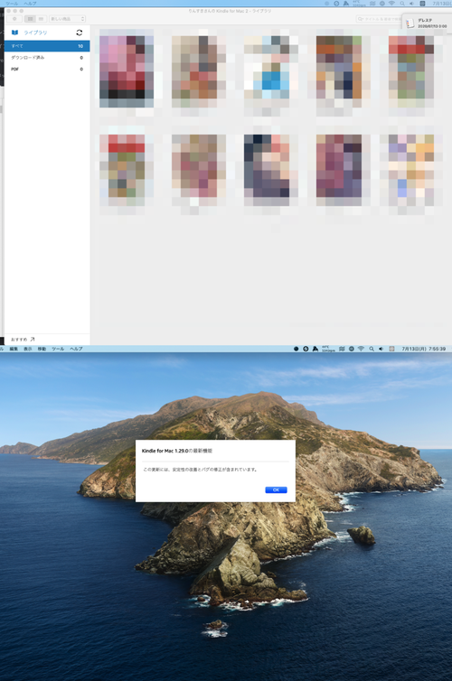This screenshot has height=681, width=452.
Task: Select ダウンロード済み in the sidebar
Action: pyautogui.click(x=47, y=57)
